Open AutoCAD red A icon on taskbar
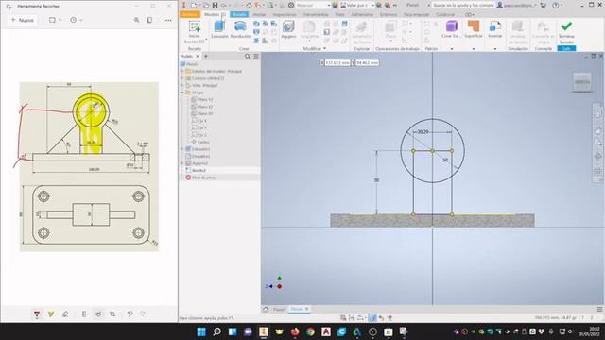Screen dimensions: 605x340 tap(326, 331)
